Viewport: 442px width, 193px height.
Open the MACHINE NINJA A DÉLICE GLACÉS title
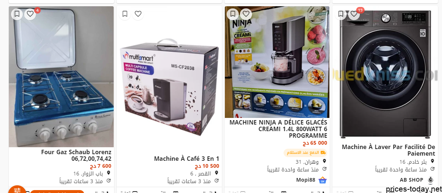(278, 129)
